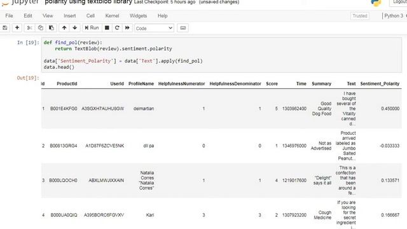Select profile name delmartian

[x=144, y=109]
